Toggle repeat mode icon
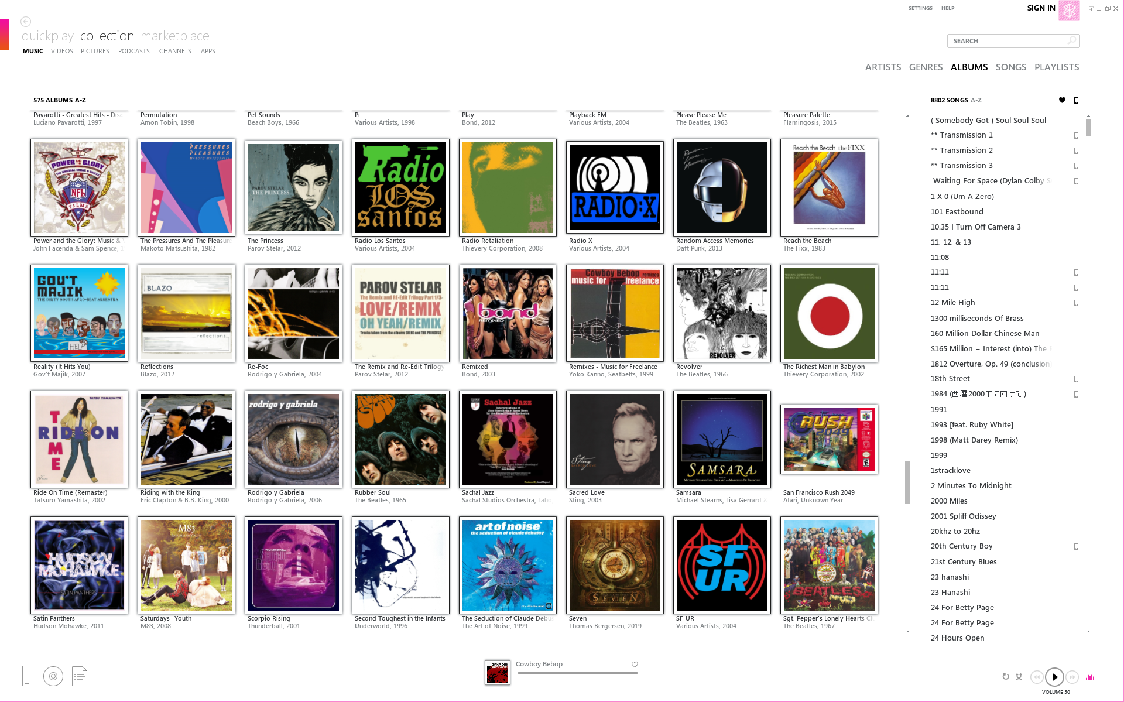This screenshot has height=702, width=1124. click(x=1006, y=677)
